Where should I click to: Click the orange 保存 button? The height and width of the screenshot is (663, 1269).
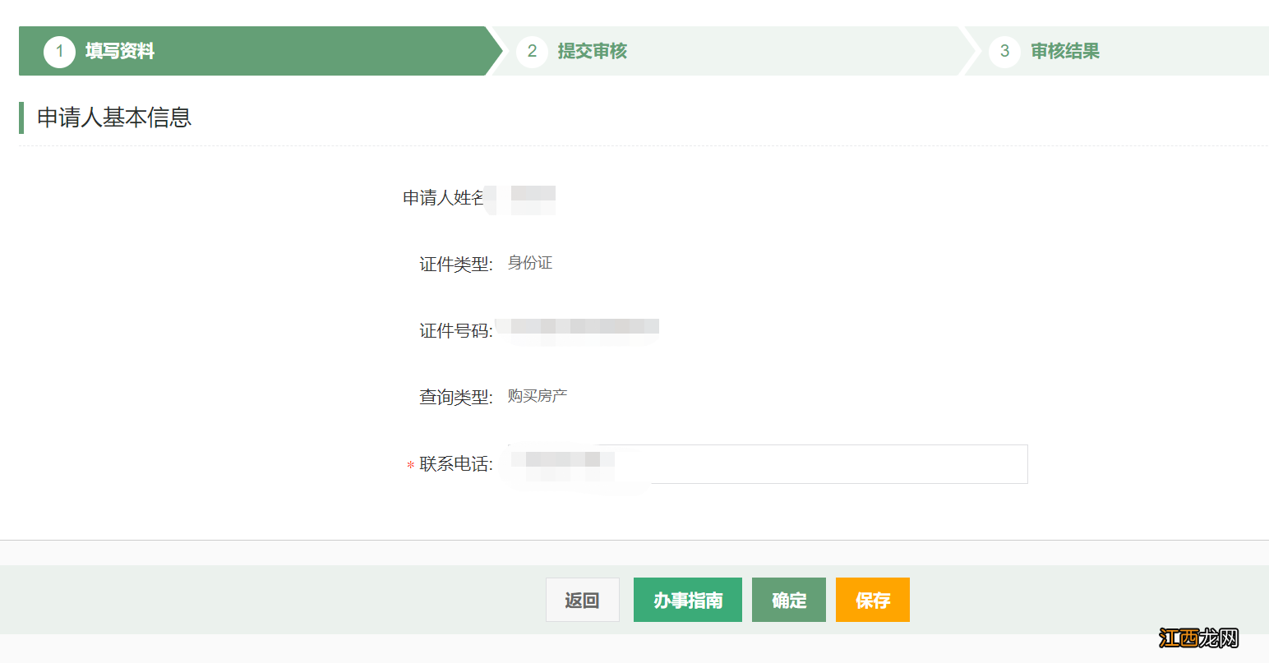coord(873,600)
